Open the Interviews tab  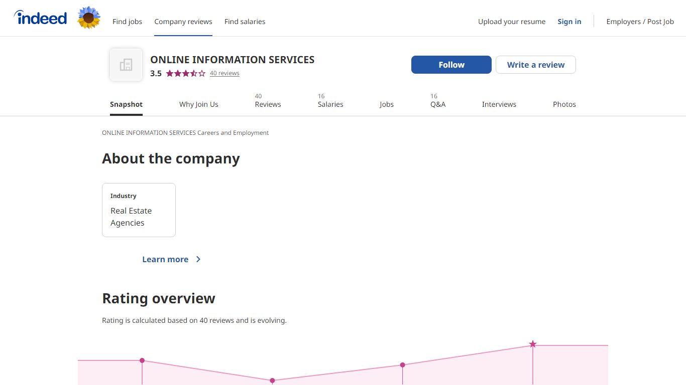tap(499, 104)
